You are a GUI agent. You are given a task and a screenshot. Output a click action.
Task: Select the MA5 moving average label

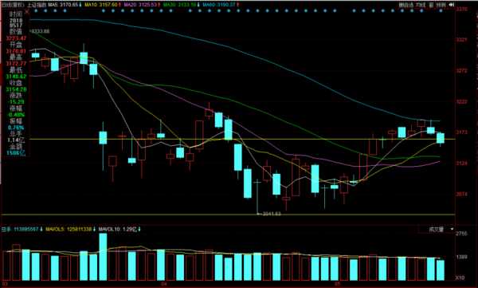click(x=65, y=5)
